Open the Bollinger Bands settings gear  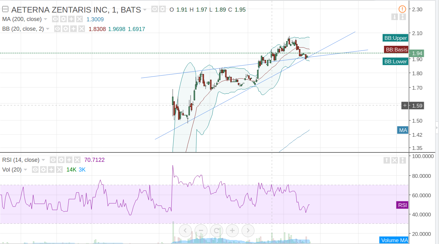[65, 29]
